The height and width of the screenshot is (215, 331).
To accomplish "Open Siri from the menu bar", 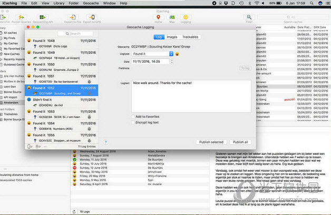I will pyautogui.click(x=320, y=3).
